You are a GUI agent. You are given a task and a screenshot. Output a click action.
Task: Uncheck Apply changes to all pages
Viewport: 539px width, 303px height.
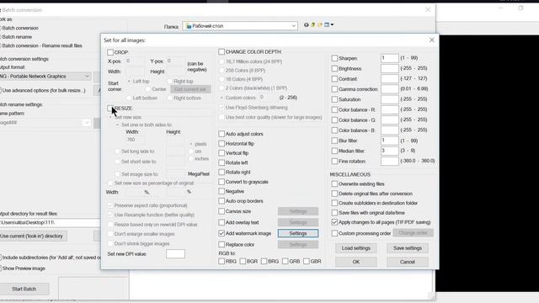coord(334,222)
